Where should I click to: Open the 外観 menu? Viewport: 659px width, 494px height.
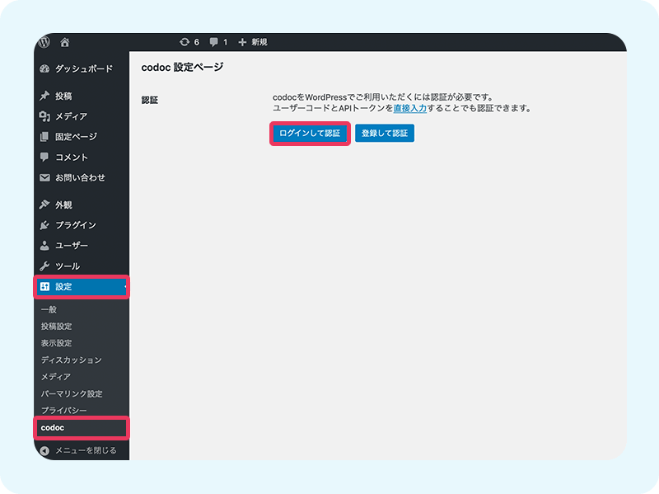coord(63,205)
